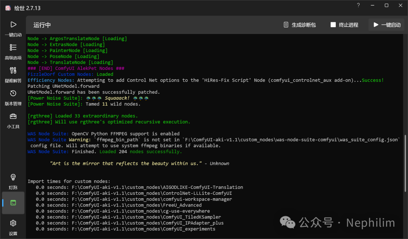Click the 一键启动 play icon in sidebar
The image size is (408, 239).
pyautogui.click(x=13, y=25)
